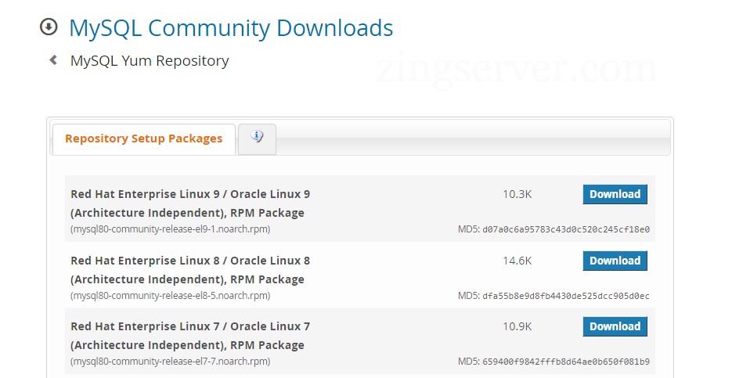Screen dimensions: 732x378
Task: Click the mysql80-community-release-el9-1.noarch.rpm filename
Action: point(171,229)
